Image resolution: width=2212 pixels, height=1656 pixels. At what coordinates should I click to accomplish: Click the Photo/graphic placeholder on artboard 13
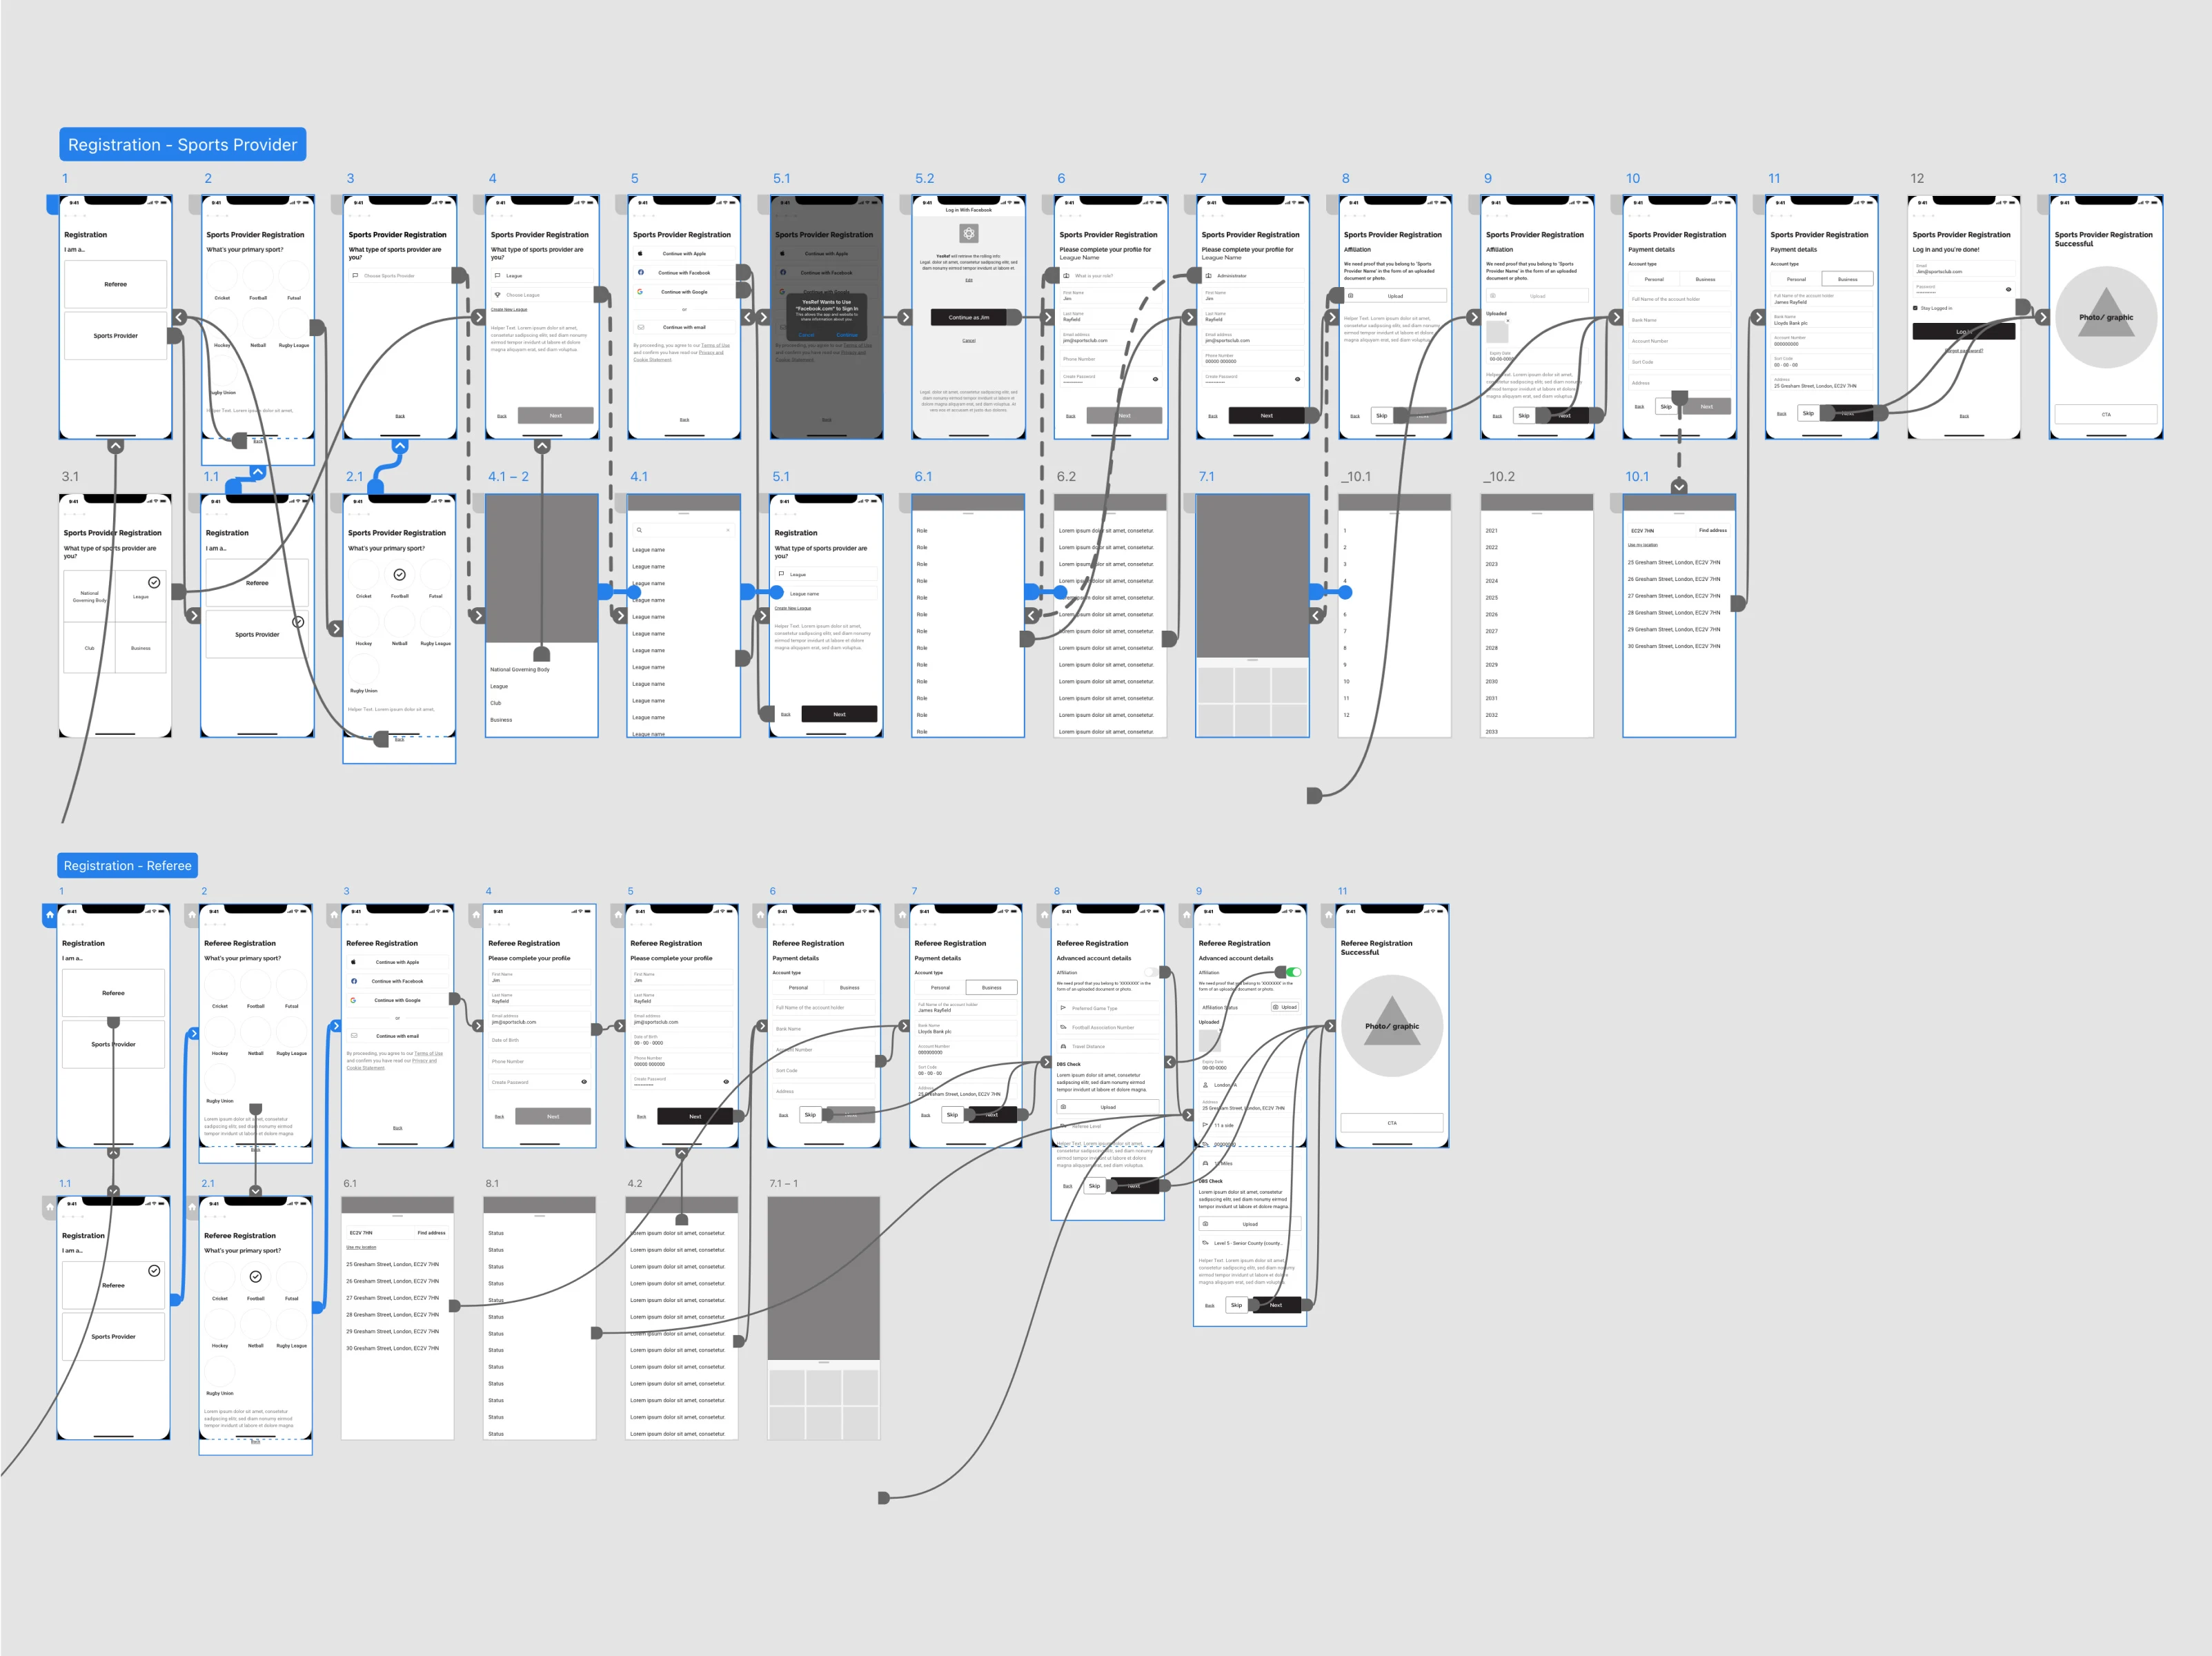pyautogui.click(x=2105, y=317)
